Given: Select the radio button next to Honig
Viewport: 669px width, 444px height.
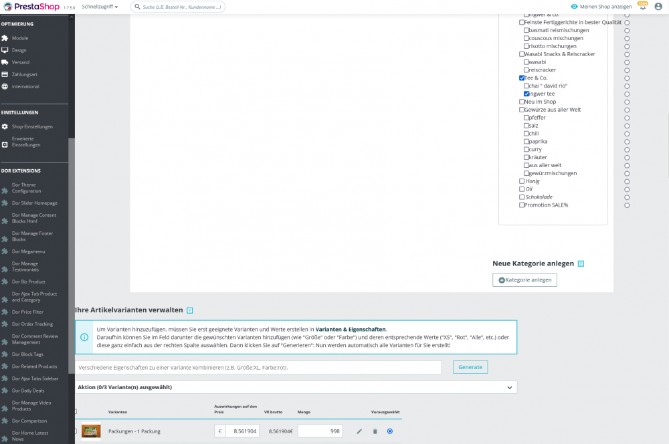Looking at the screenshot, I should [627, 181].
